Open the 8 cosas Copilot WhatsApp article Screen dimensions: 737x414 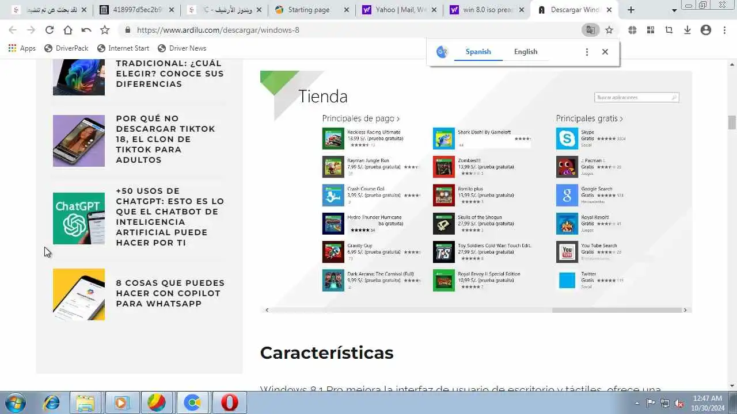click(x=170, y=293)
